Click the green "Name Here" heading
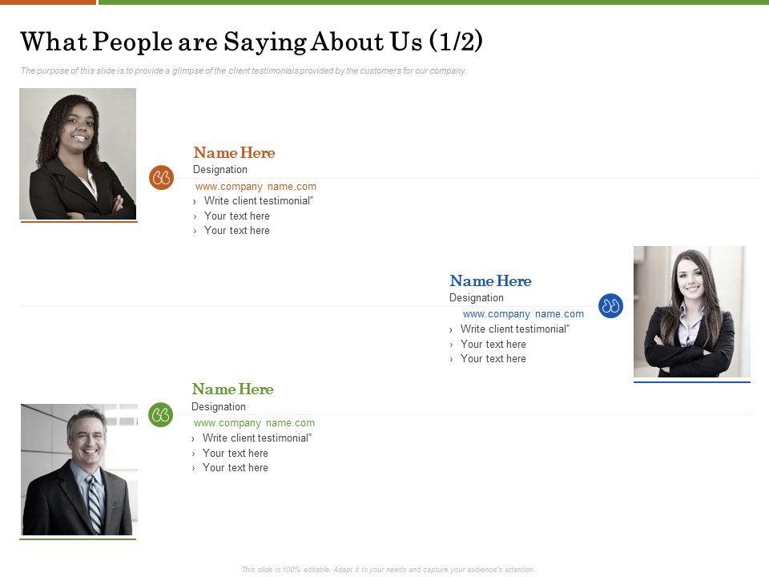The image size is (769, 577). 232,389
